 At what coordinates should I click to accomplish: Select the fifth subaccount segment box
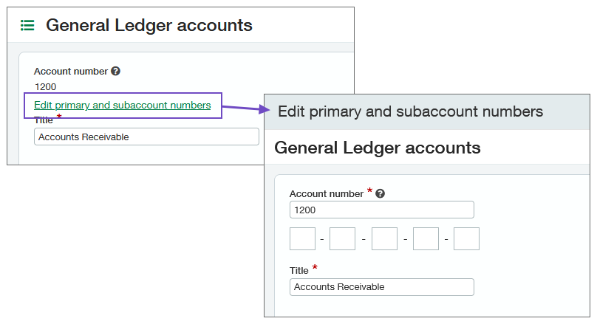(x=466, y=239)
